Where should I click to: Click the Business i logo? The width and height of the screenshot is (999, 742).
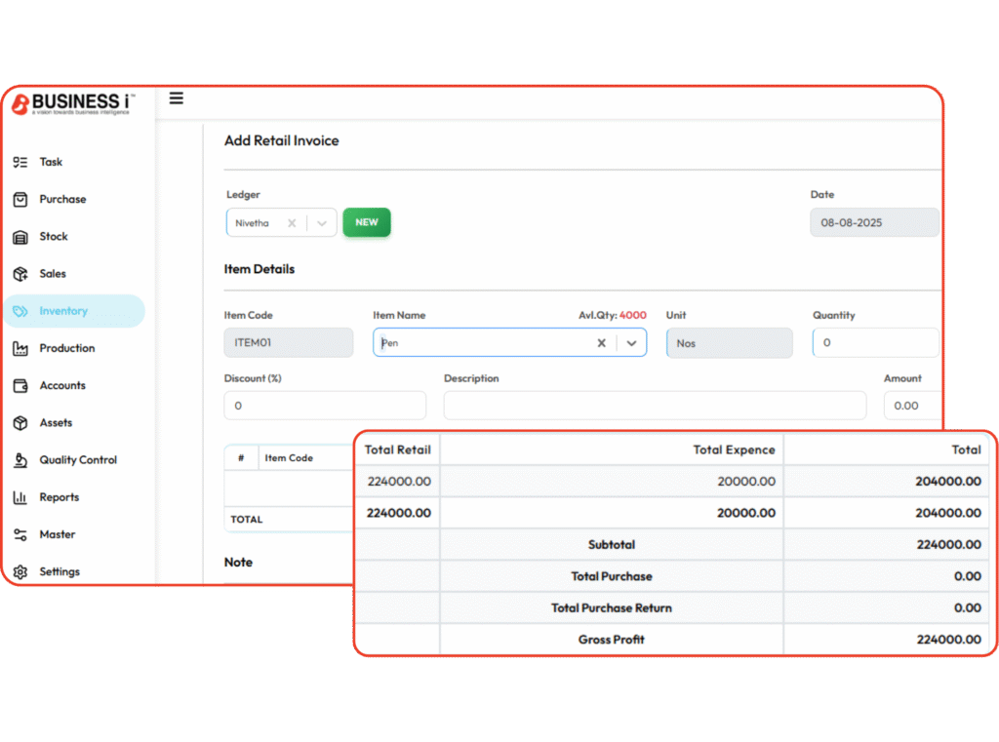[x=73, y=104]
